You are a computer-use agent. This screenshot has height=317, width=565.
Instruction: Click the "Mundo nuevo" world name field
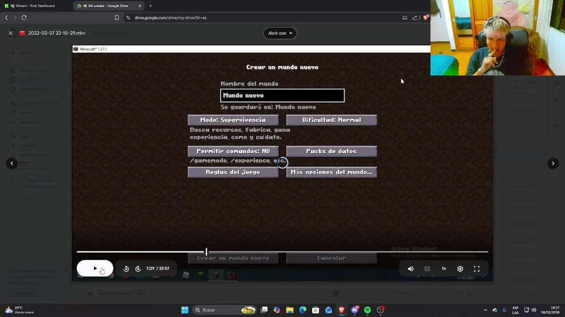[282, 96]
